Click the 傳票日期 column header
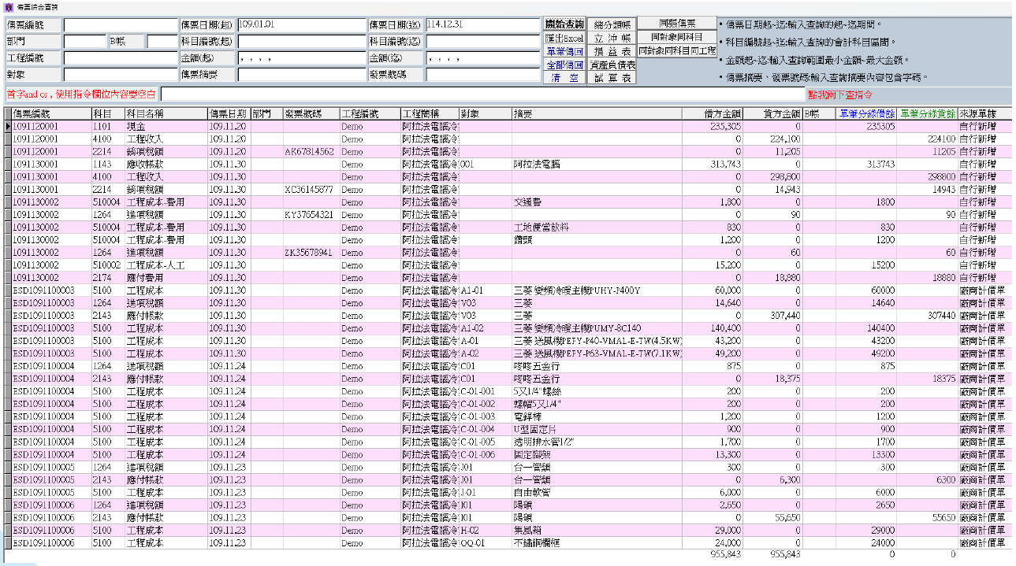Image resolution: width=1016 pixels, height=566 pixels. pyautogui.click(x=229, y=114)
